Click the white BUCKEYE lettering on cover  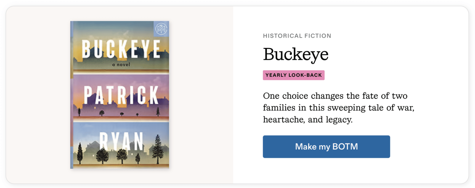click(x=121, y=49)
